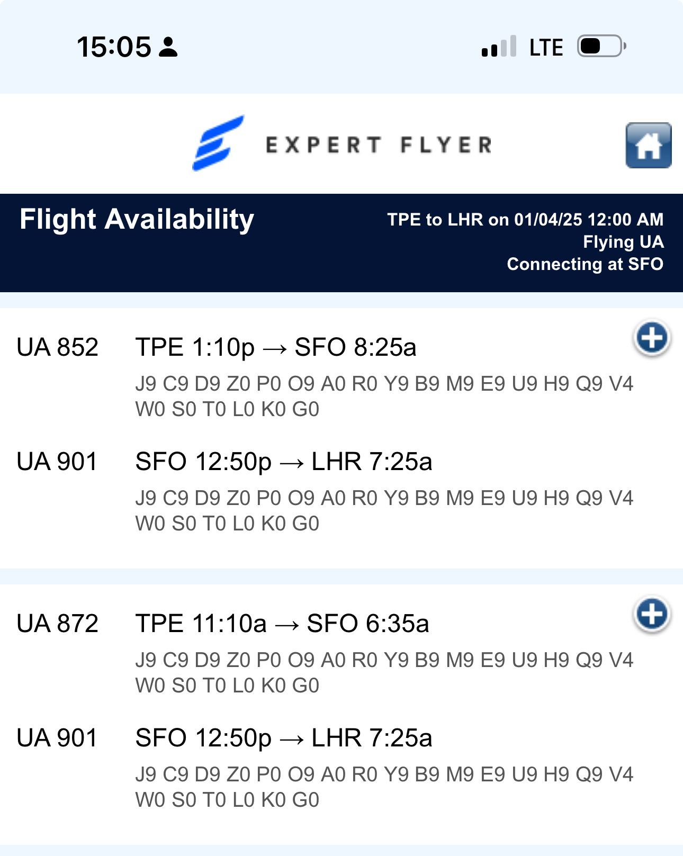Tap the 15:05 clock in status bar
The height and width of the screenshot is (856, 683).
click(114, 47)
